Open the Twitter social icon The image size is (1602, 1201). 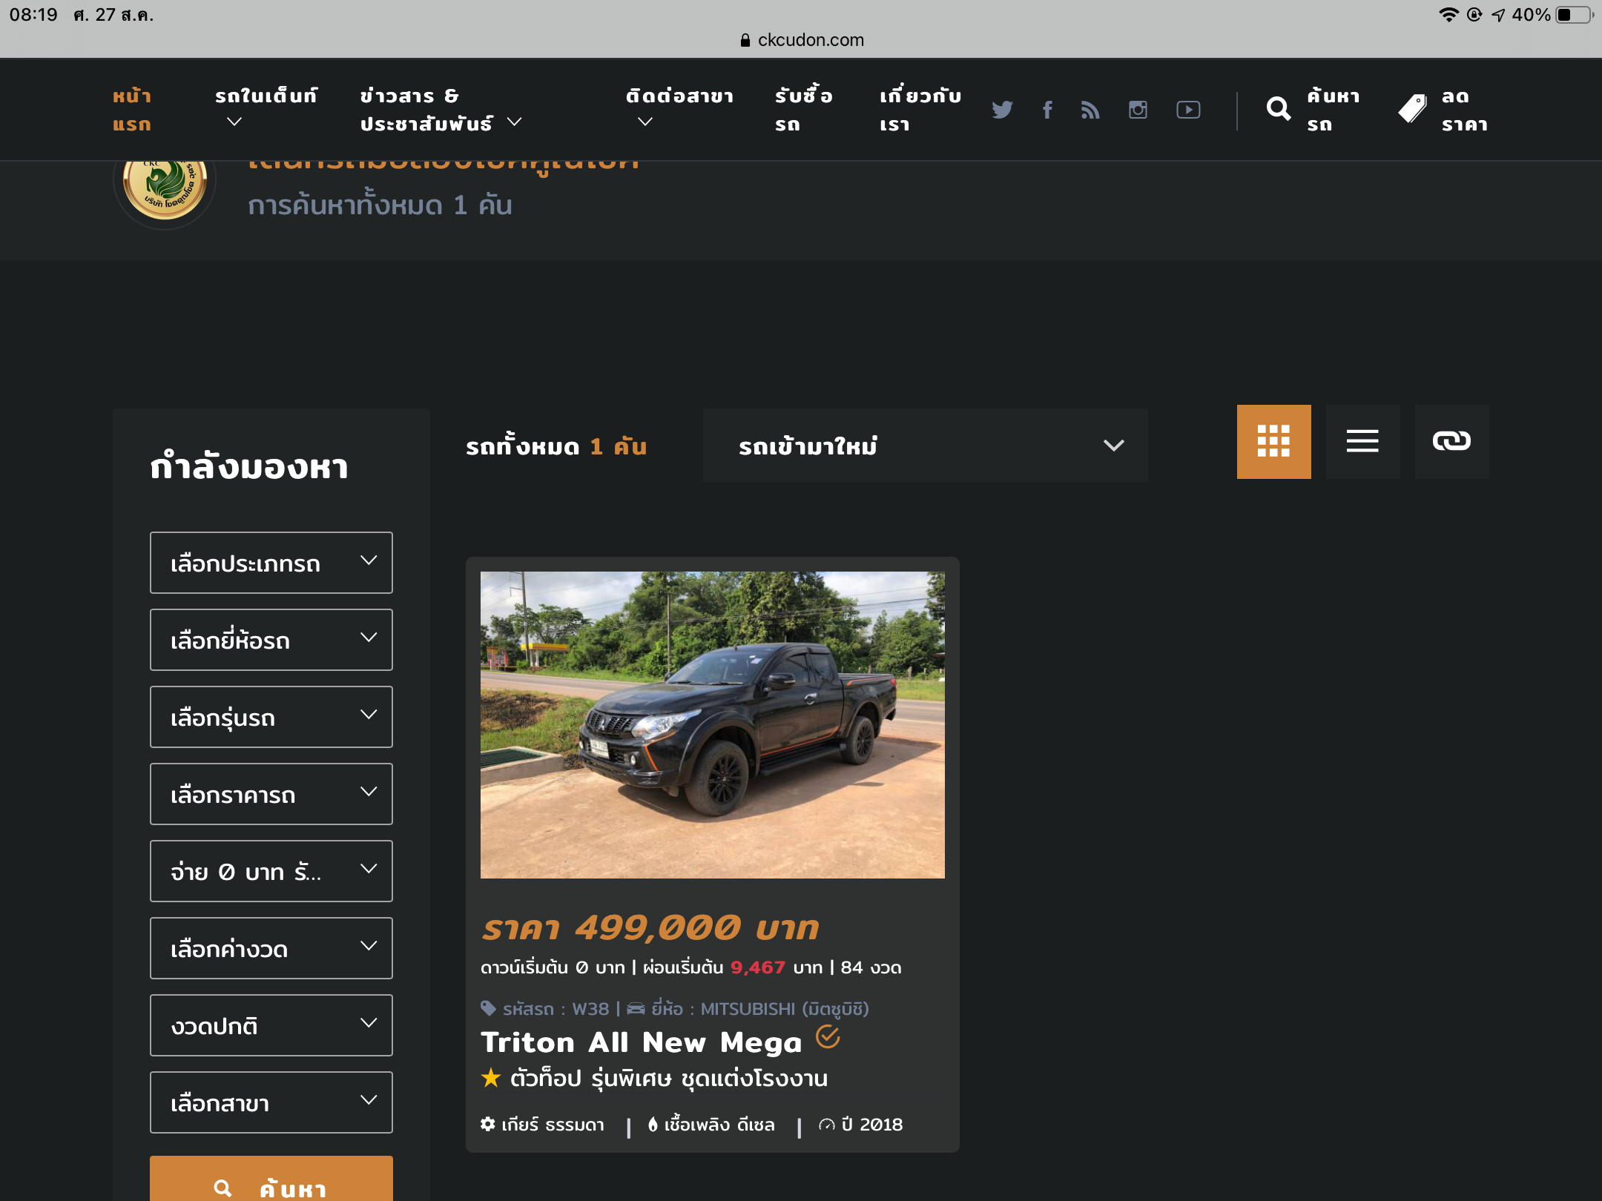coord(1002,110)
